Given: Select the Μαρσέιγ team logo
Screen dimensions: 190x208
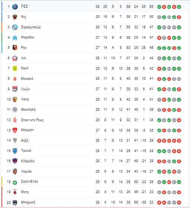Looking at the screenshot, I should pyautogui.click(x=15, y=38).
